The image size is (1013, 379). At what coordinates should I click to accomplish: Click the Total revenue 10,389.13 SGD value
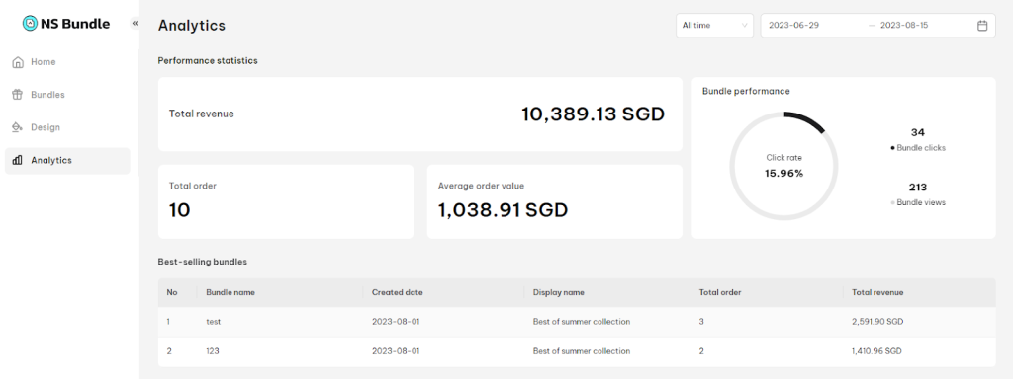click(x=593, y=114)
